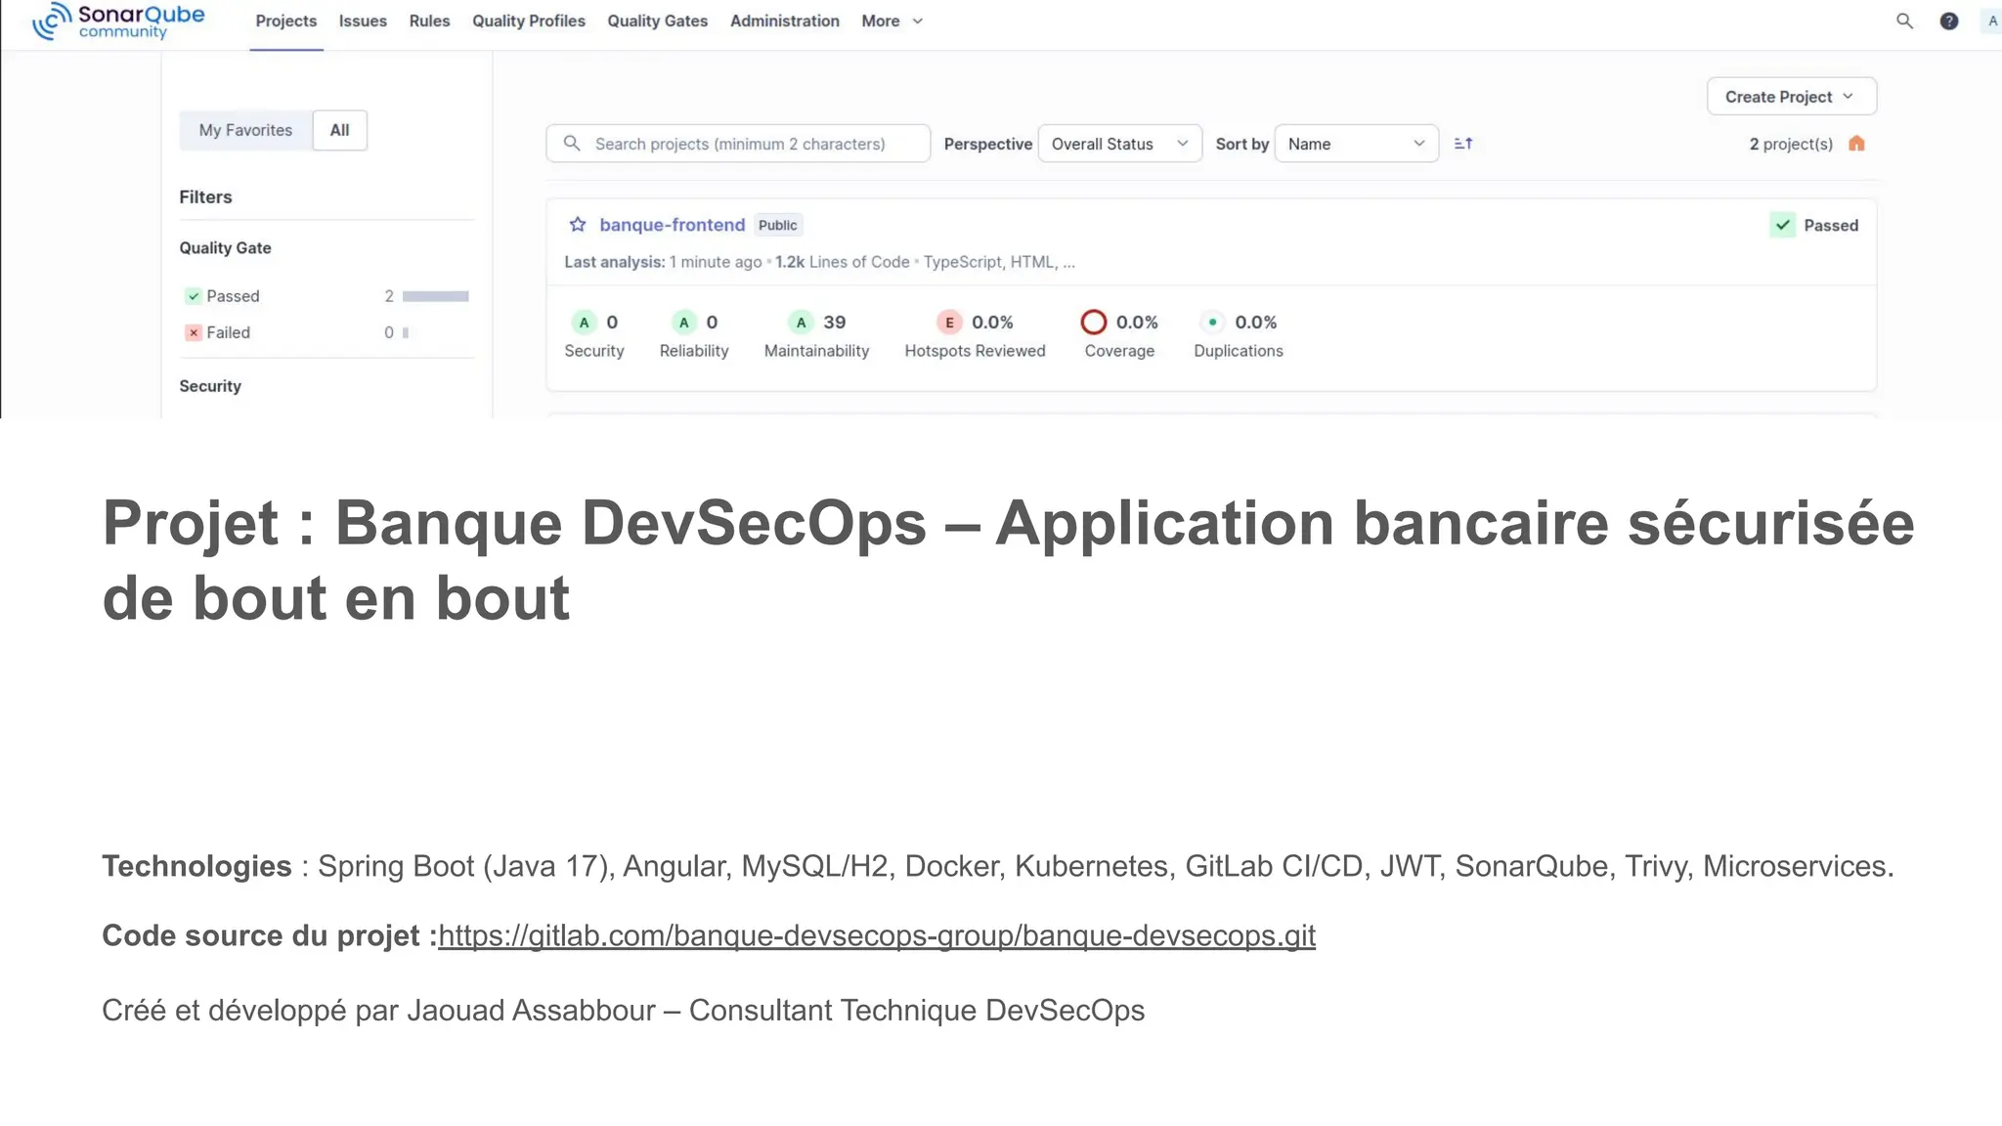The height and width of the screenshot is (1126, 2002).
Task: Toggle the Passed quality gate filter
Action: coord(233,296)
